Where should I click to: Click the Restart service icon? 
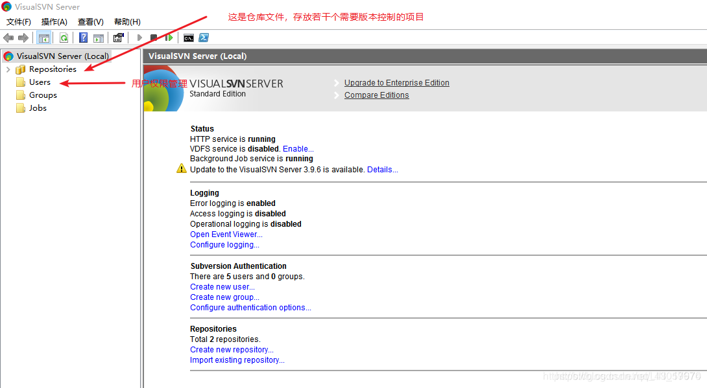169,38
